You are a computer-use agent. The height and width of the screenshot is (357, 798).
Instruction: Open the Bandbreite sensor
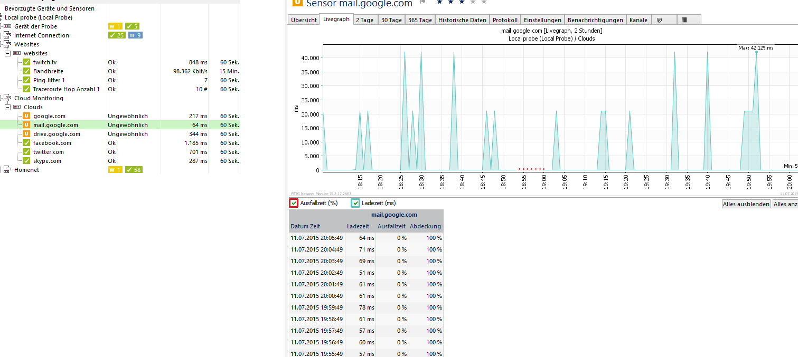(x=48, y=71)
